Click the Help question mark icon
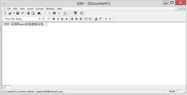 click(x=81, y=13)
